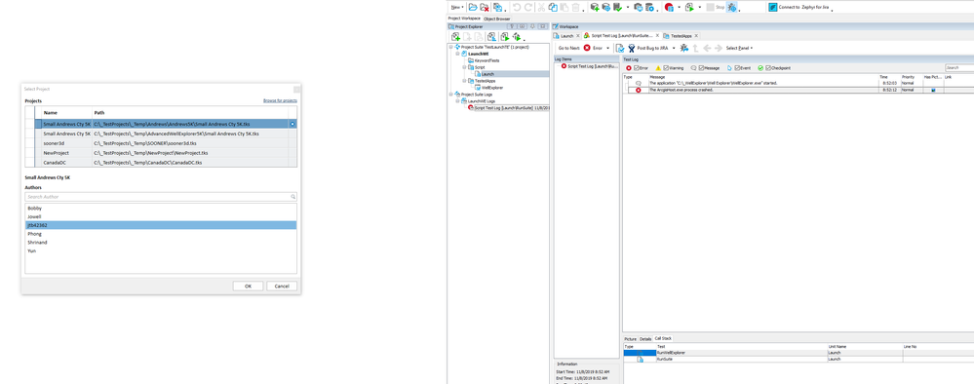Image resolution: width=974 pixels, height=384 pixels.
Task: Open the Launch tab in Workspace
Action: pos(565,36)
